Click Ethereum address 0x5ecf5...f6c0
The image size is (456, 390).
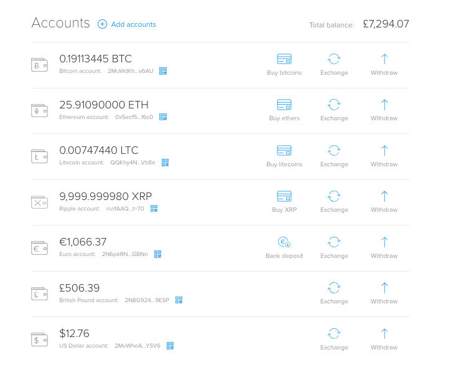tap(134, 117)
